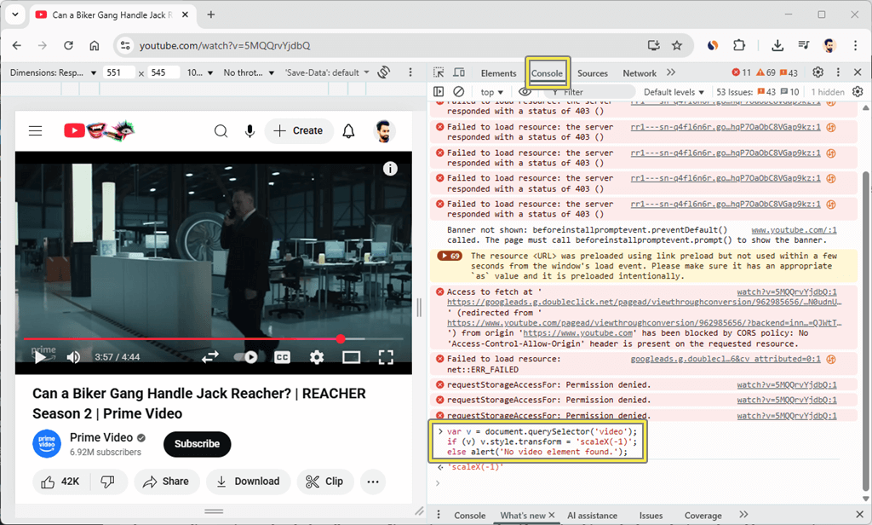The image size is (872, 525).
Task: Open www.youtube.com/:1 source link
Action: 795,230
